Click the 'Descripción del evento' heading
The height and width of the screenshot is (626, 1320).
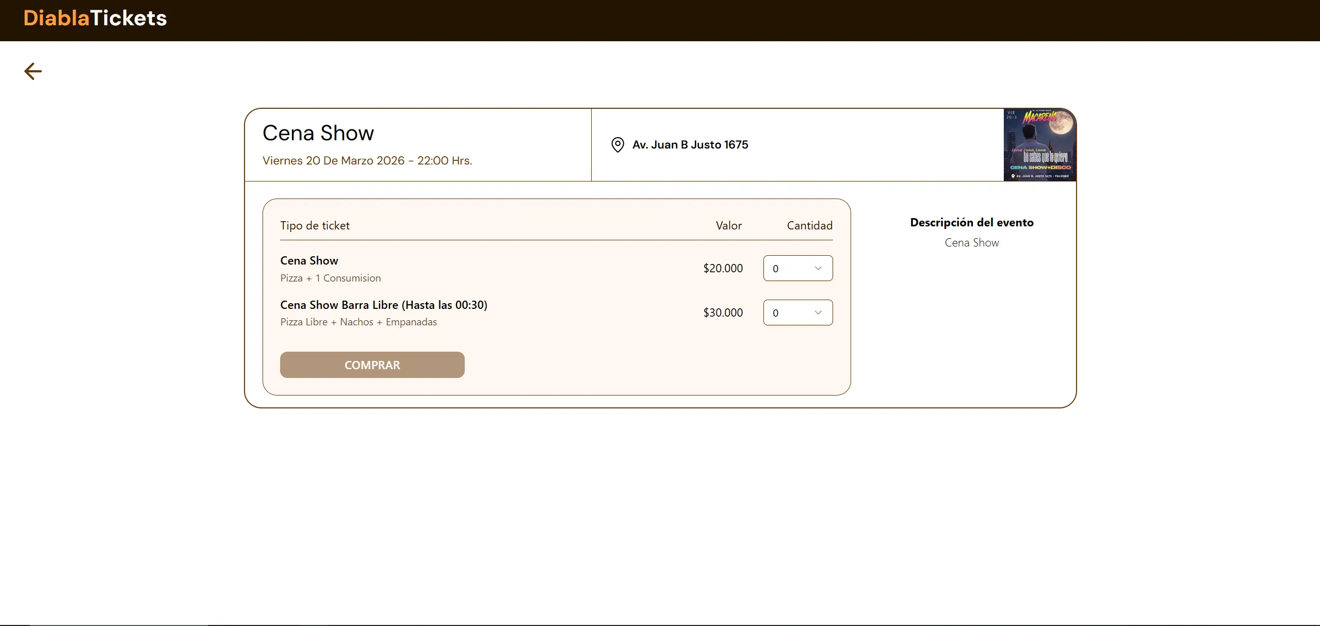click(x=971, y=222)
